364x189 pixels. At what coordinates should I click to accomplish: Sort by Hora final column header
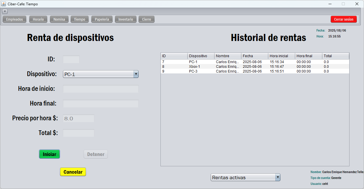(x=309, y=56)
